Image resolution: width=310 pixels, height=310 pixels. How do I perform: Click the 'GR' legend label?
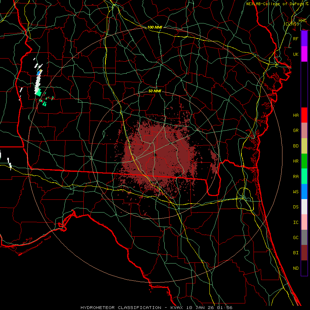(296, 131)
